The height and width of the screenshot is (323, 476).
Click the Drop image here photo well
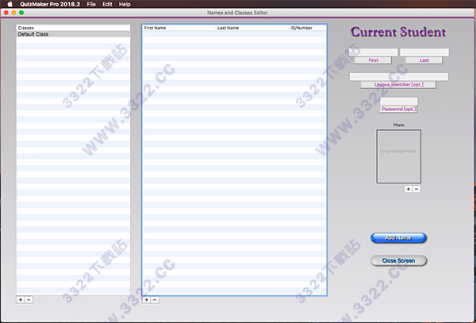click(x=398, y=156)
